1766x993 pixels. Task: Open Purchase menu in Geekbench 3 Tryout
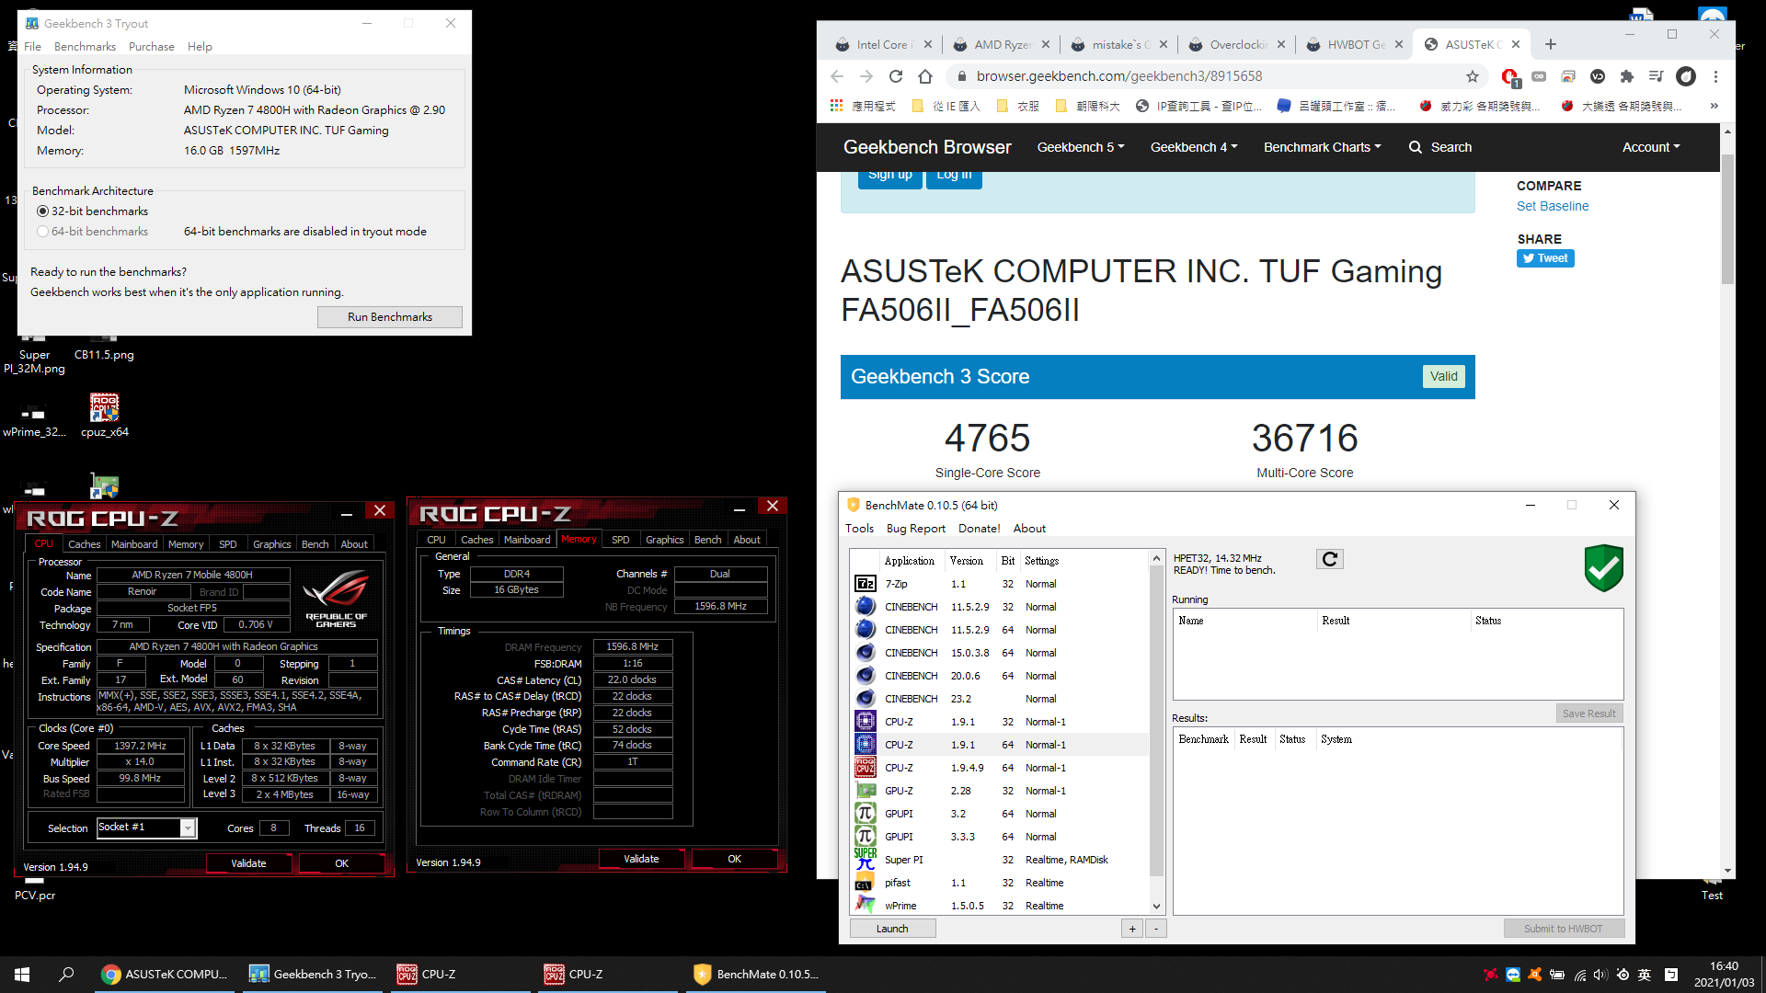[152, 47]
